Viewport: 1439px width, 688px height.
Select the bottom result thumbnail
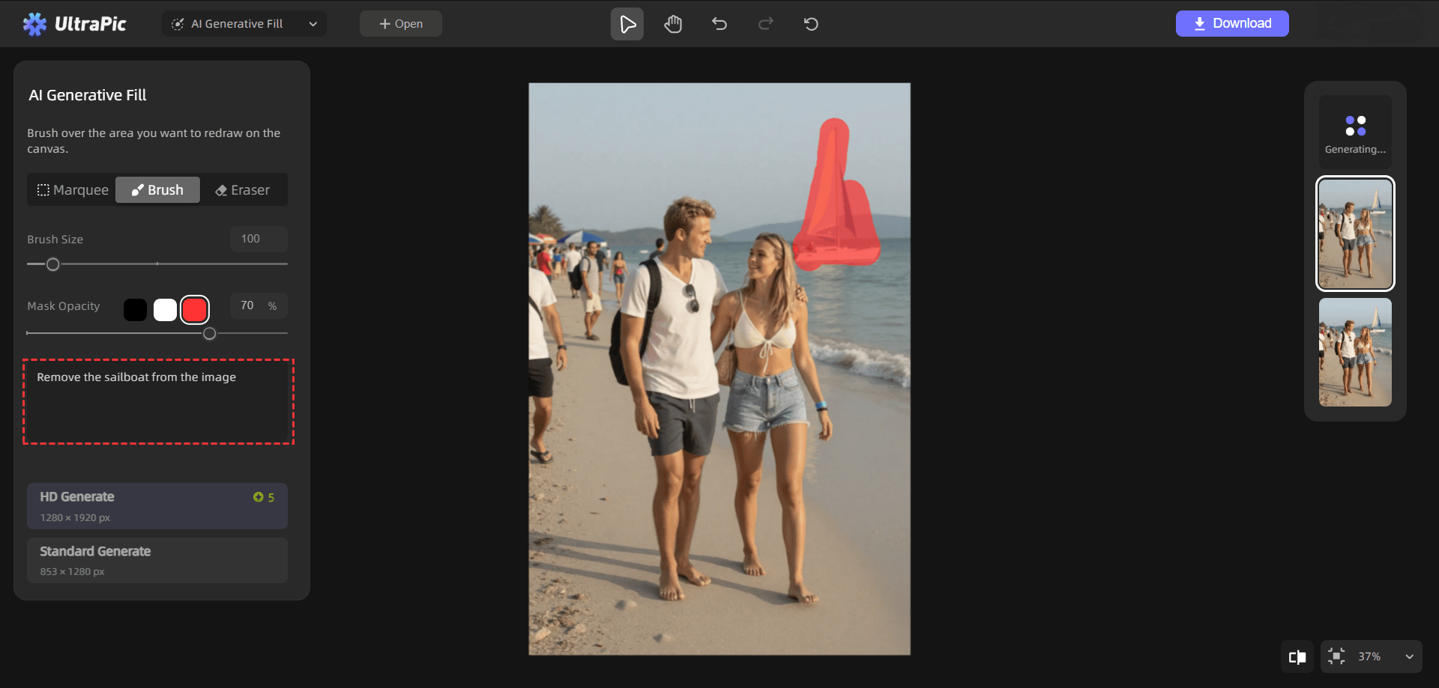(1354, 353)
